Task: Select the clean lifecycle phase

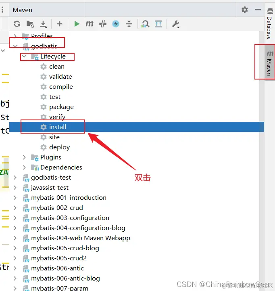Action: click(57, 67)
